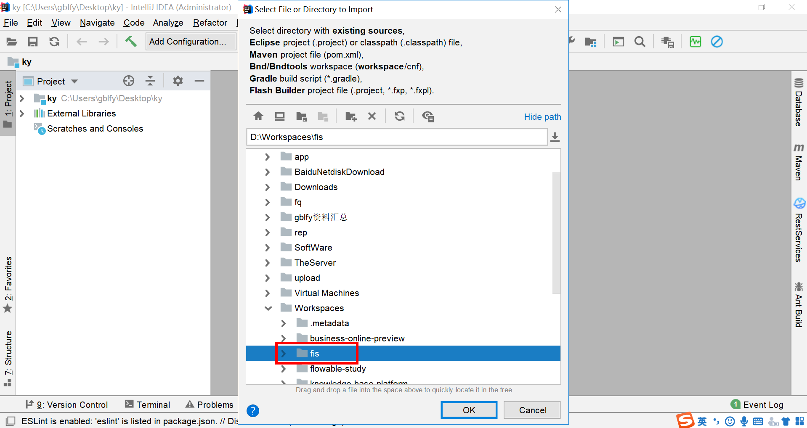Open help for import dialog

tap(253, 410)
